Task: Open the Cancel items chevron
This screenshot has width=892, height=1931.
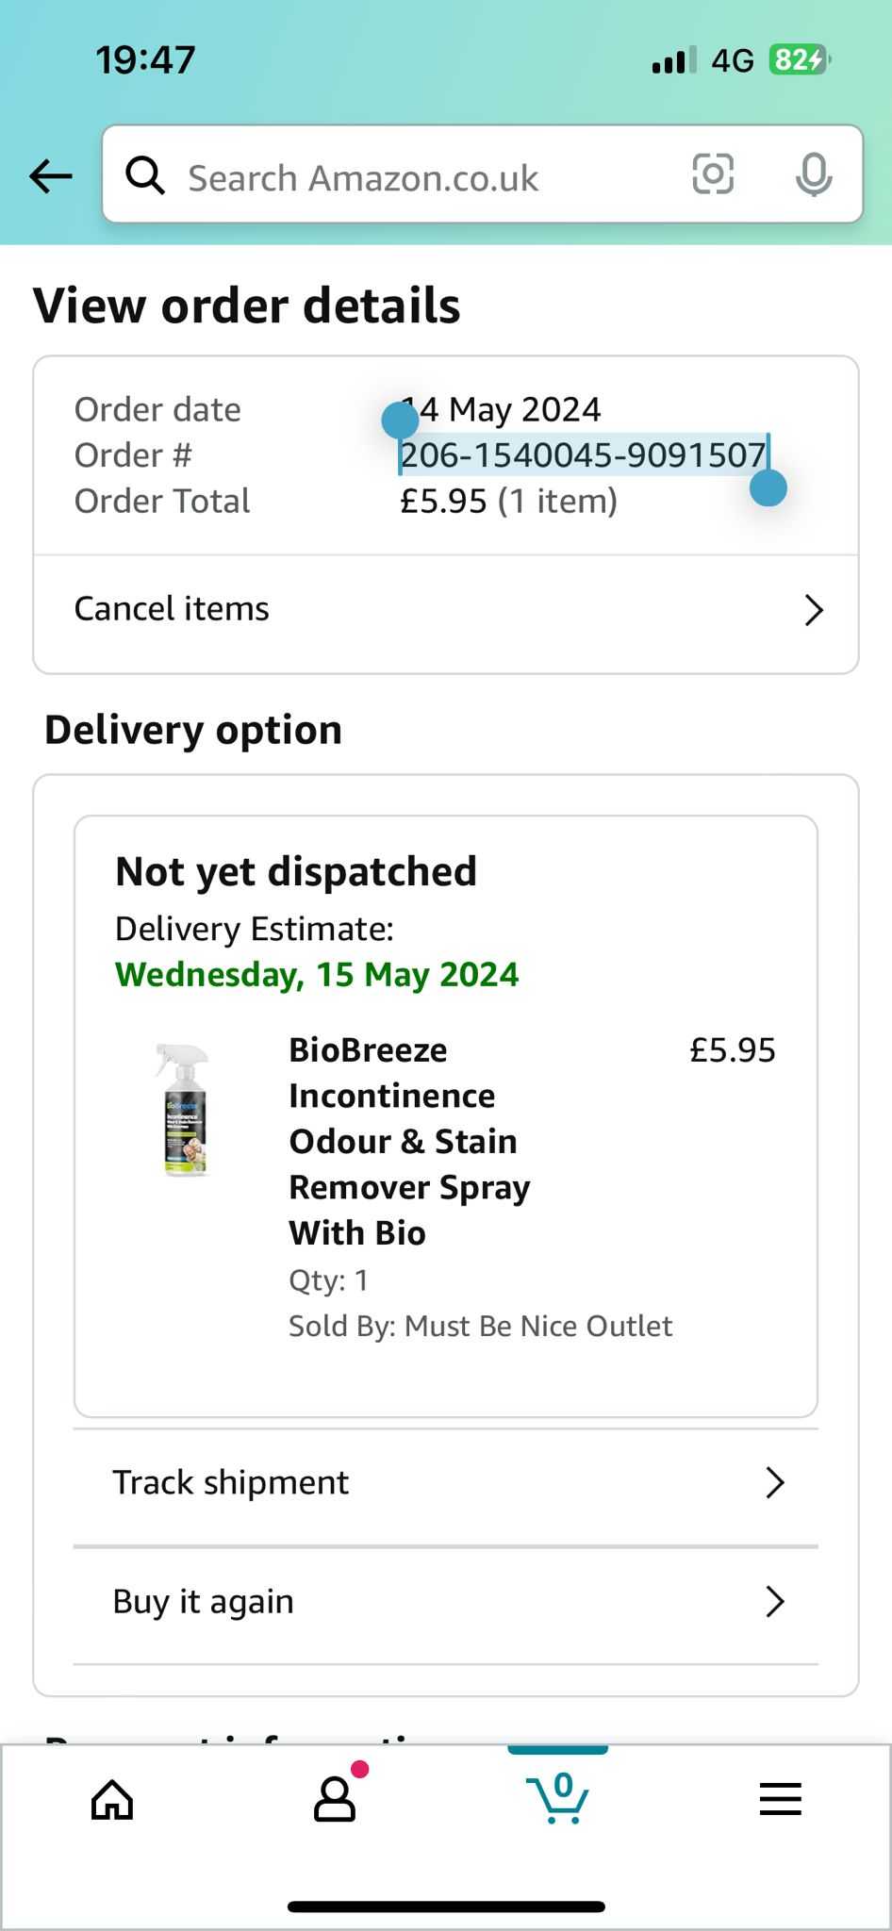Action: click(814, 610)
